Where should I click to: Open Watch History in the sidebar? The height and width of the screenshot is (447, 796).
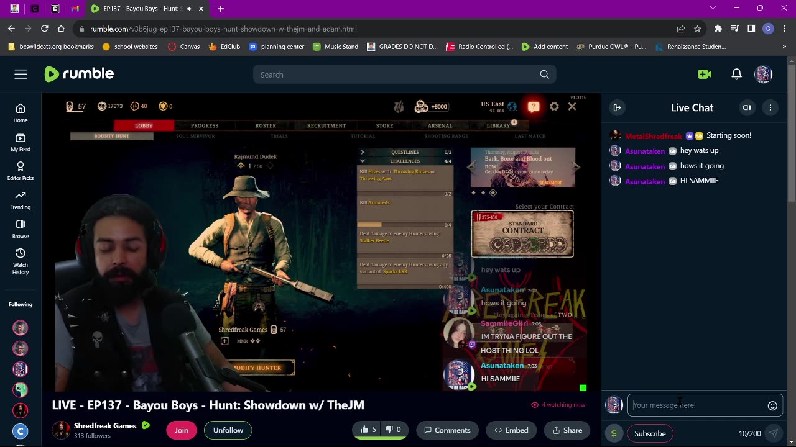(x=21, y=261)
